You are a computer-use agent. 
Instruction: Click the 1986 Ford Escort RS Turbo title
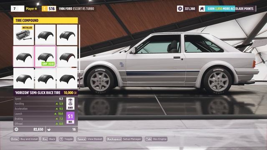(76, 9)
